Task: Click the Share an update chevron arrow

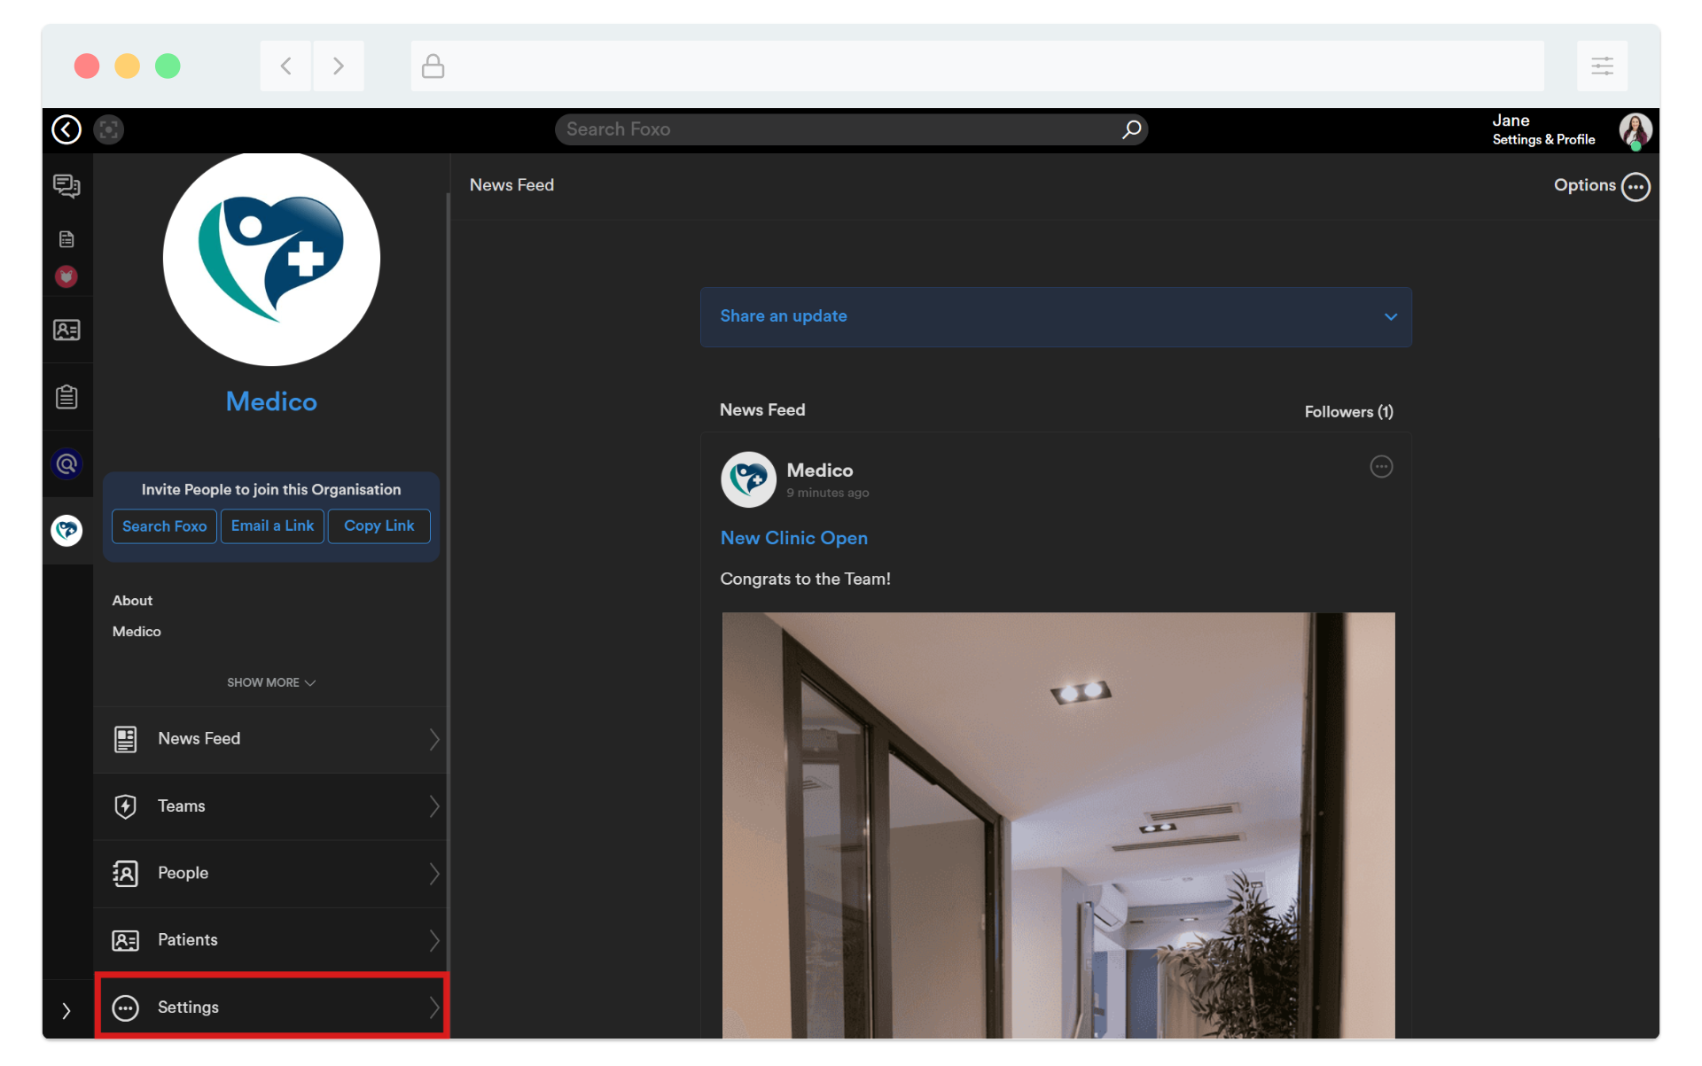Action: coord(1391,317)
